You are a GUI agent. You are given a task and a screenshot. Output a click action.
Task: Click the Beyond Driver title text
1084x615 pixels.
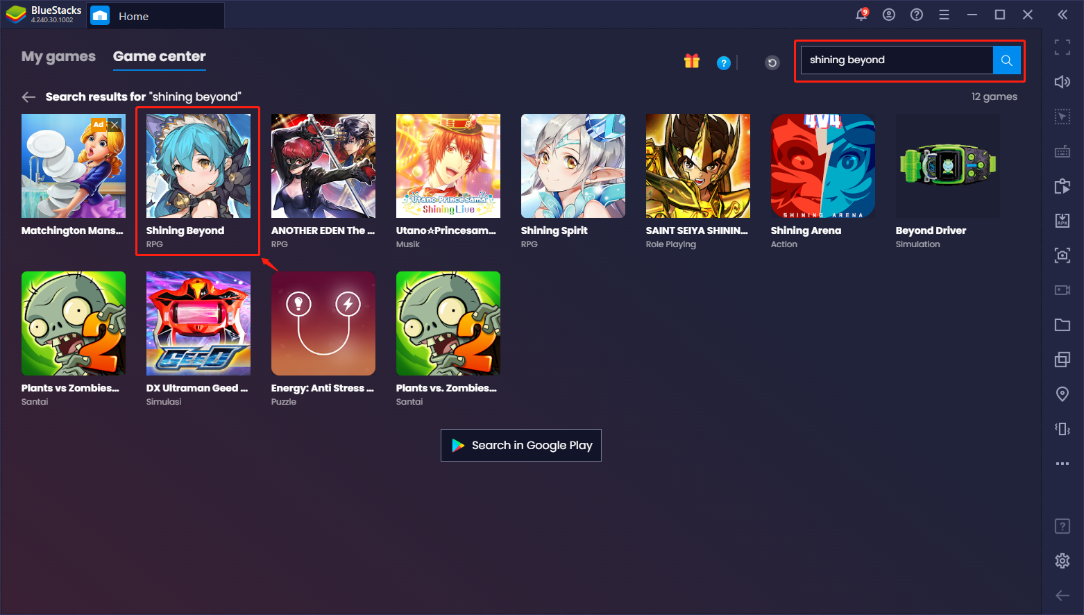pyautogui.click(x=931, y=230)
